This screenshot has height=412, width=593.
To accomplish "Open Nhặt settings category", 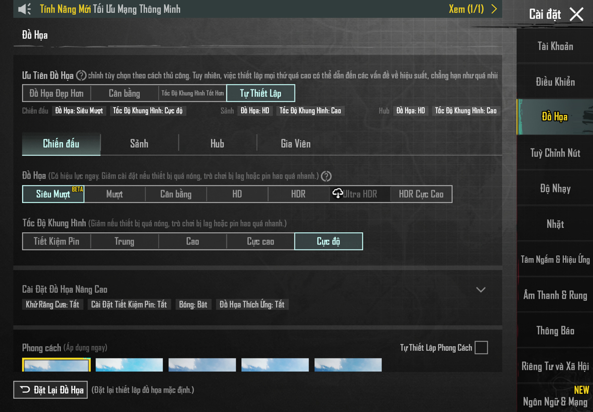I will (555, 224).
